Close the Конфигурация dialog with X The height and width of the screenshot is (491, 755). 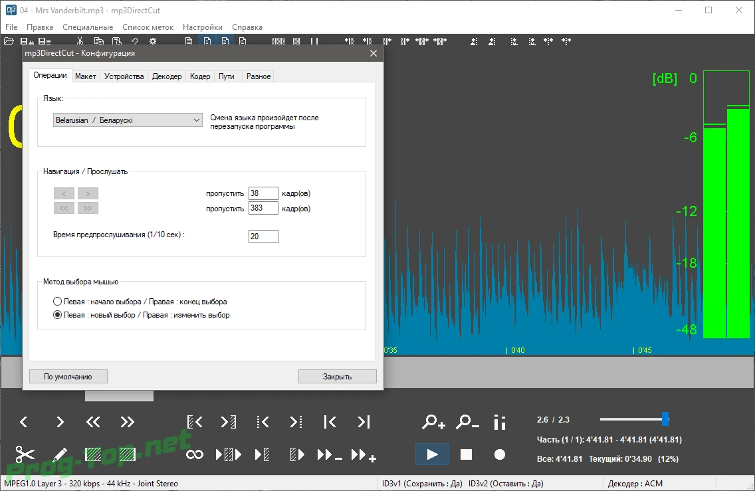pos(373,53)
